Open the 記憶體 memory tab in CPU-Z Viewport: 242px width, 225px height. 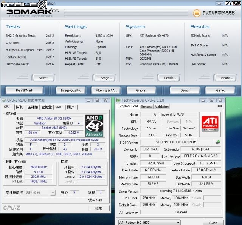click(47, 107)
